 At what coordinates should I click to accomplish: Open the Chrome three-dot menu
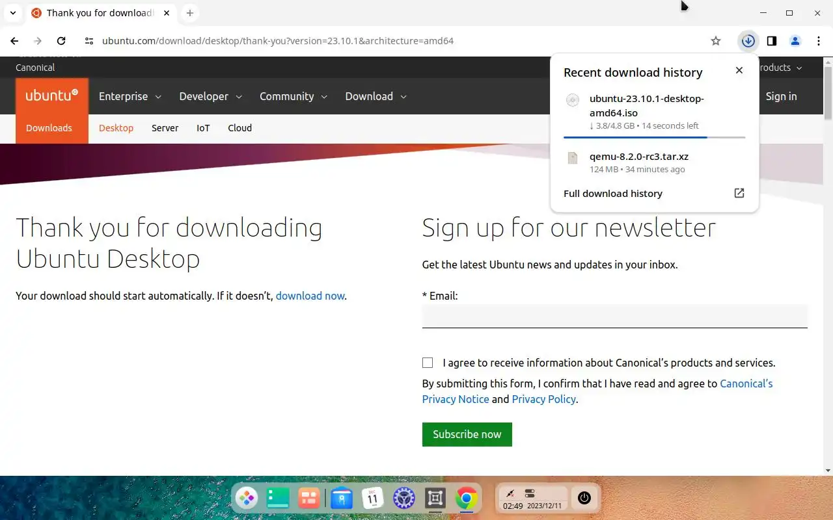(x=819, y=41)
